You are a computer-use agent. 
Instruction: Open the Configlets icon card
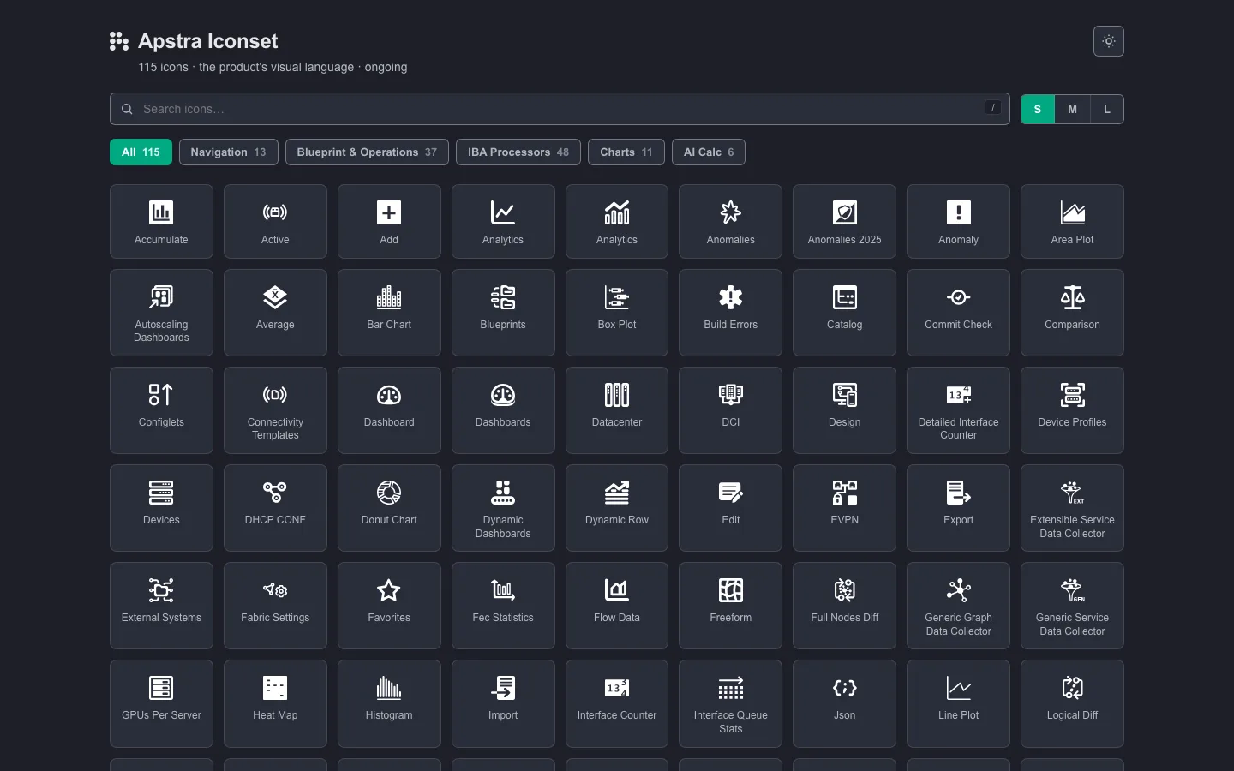(161, 410)
